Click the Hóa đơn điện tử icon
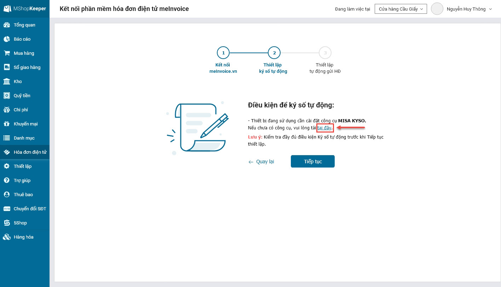 point(7,152)
